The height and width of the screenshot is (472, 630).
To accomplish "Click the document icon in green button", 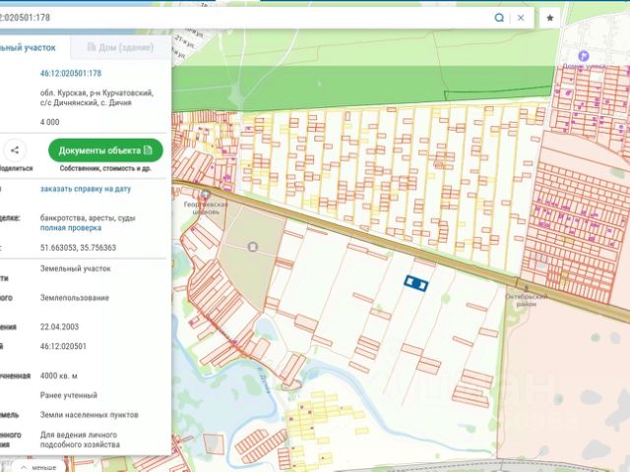I will point(148,150).
